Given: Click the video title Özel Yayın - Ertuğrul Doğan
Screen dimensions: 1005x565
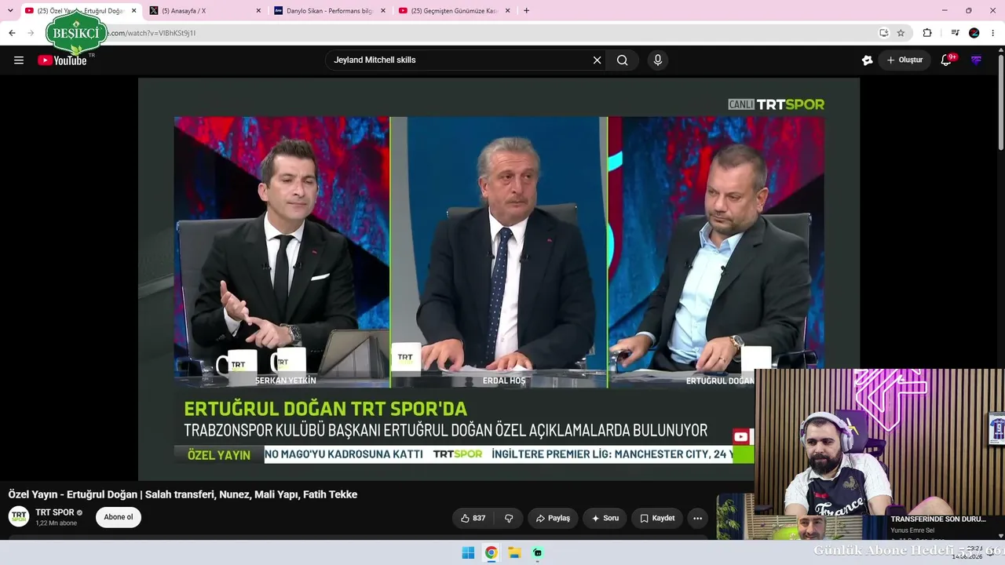Looking at the screenshot, I should click(x=183, y=494).
